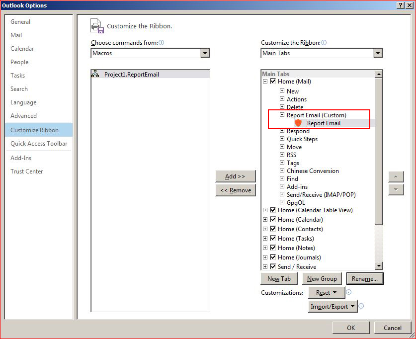Expand the Quick Steps group
The image size is (416, 339).
(x=282, y=139)
